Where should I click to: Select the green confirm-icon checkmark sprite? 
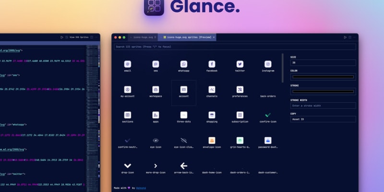click(x=268, y=115)
